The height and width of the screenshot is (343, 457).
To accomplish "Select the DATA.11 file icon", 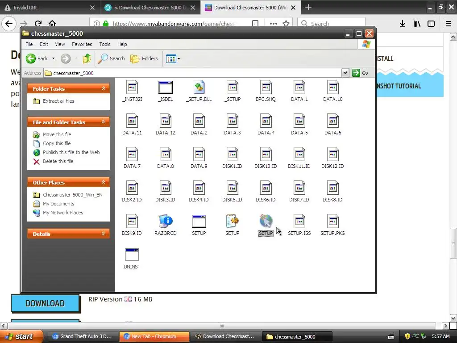I will (132, 121).
